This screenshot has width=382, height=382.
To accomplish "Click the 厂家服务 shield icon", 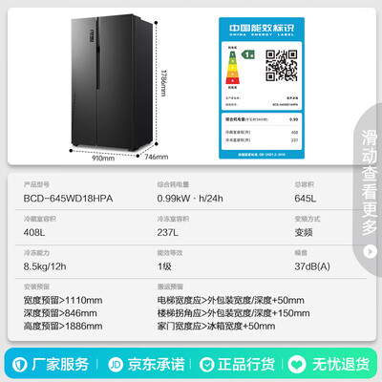I will (x=19, y=364).
